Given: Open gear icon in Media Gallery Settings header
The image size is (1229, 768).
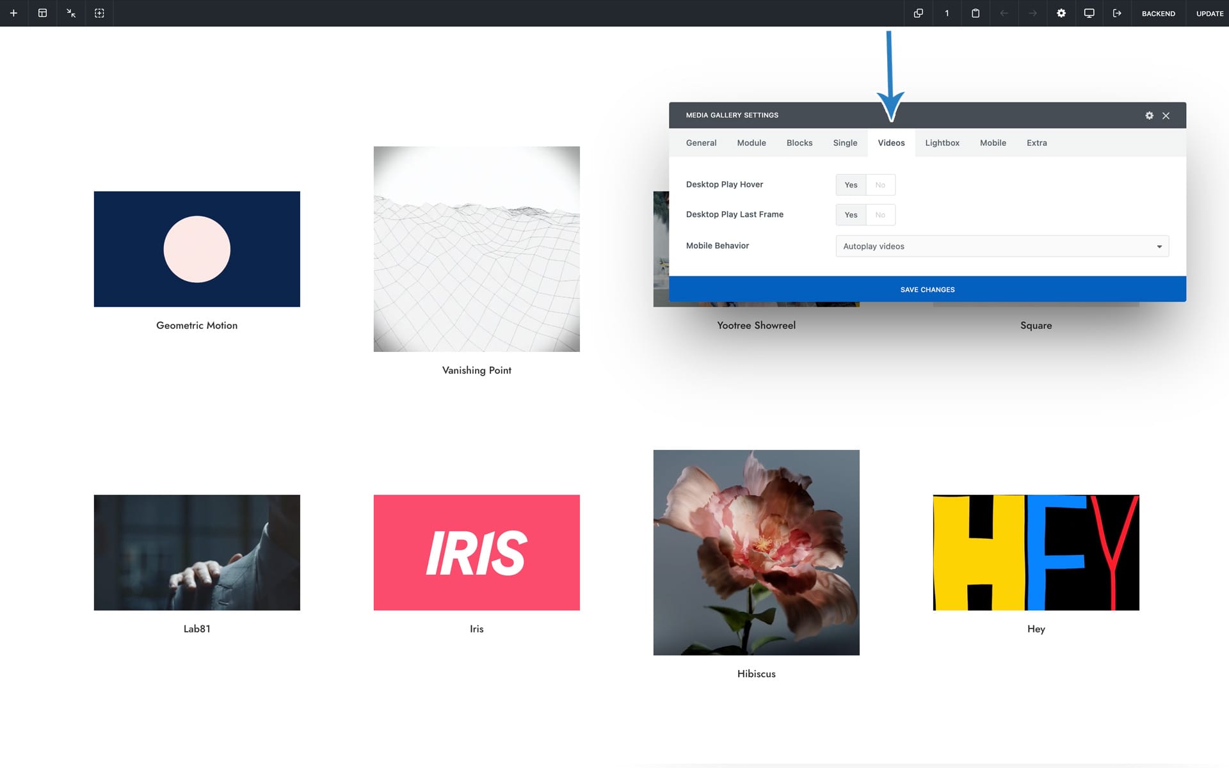Looking at the screenshot, I should [1149, 115].
